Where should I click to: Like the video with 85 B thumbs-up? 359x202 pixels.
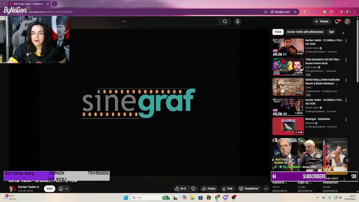[180, 189]
